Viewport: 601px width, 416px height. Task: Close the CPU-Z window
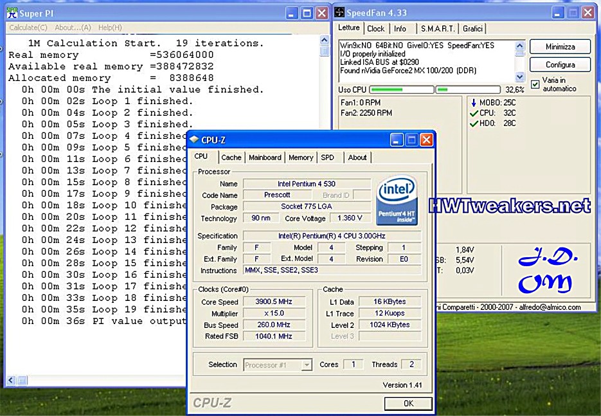click(427, 140)
